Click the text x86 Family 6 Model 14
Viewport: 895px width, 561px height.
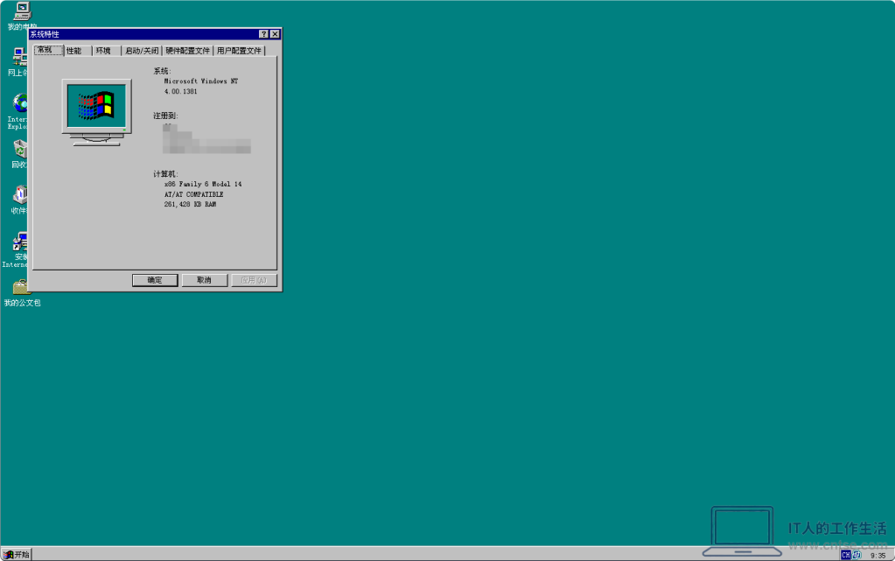tap(203, 184)
